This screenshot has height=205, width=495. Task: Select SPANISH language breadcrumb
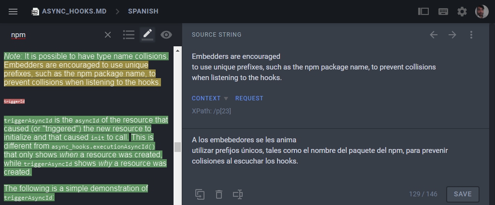click(143, 11)
